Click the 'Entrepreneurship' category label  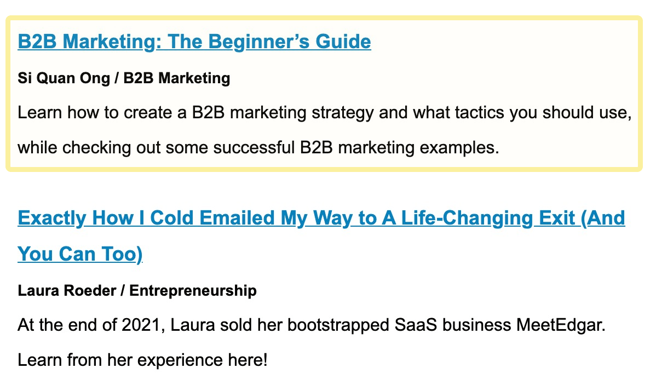[x=193, y=291]
